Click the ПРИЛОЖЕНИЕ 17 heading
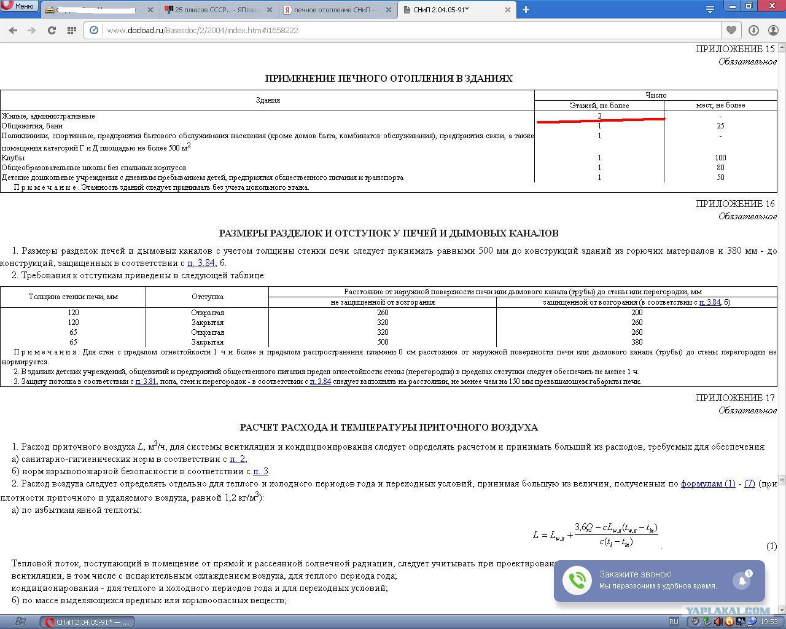 [x=735, y=397]
